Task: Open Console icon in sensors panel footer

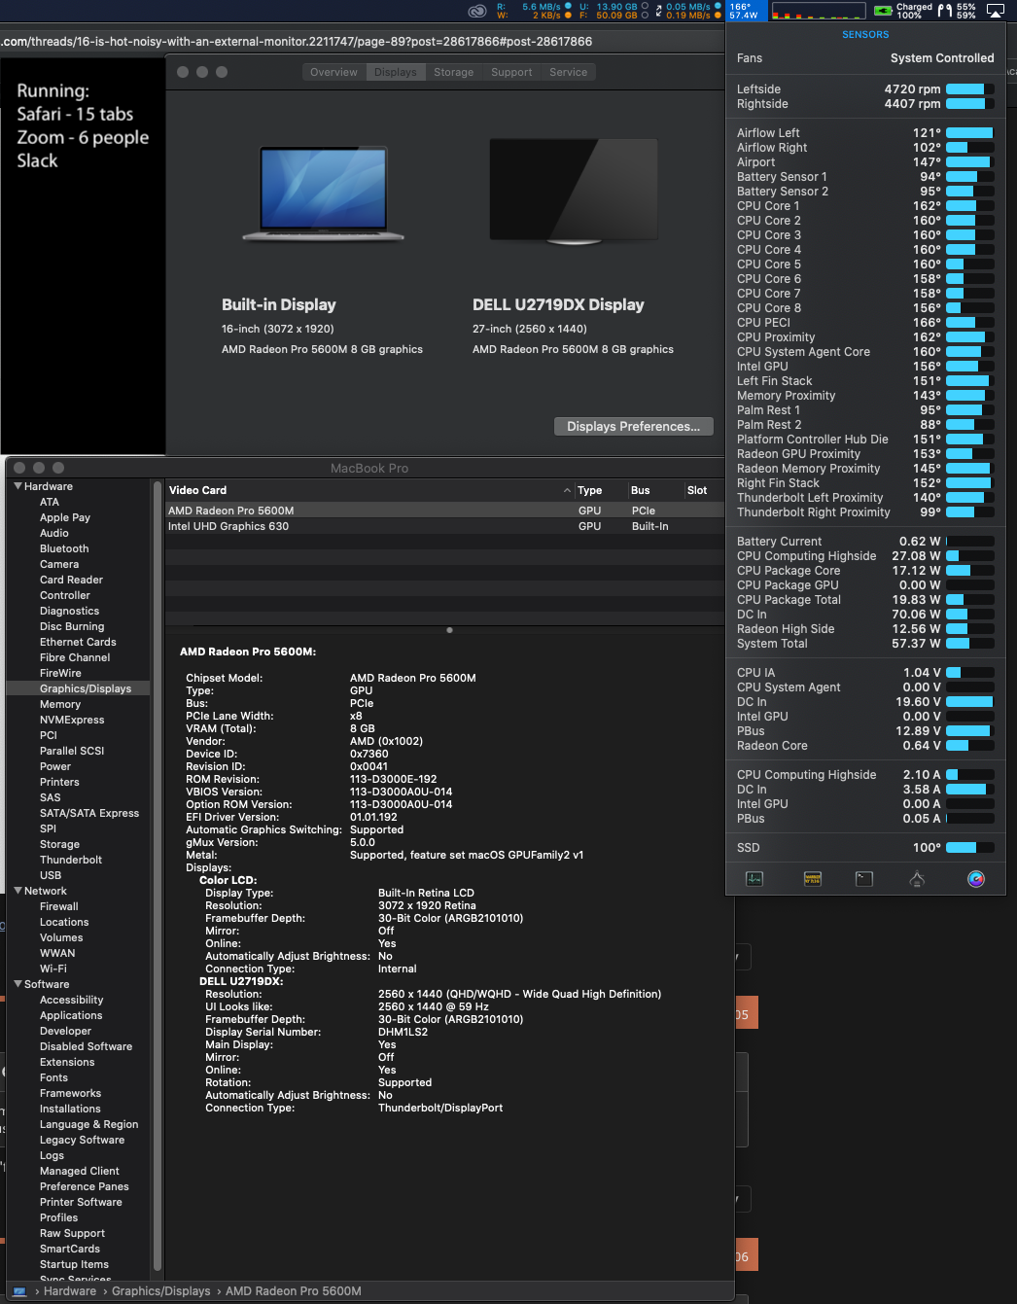Action: click(x=813, y=879)
